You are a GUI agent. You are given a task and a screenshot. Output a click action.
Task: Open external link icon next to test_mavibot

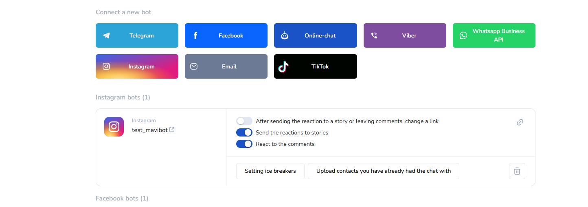(172, 130)
